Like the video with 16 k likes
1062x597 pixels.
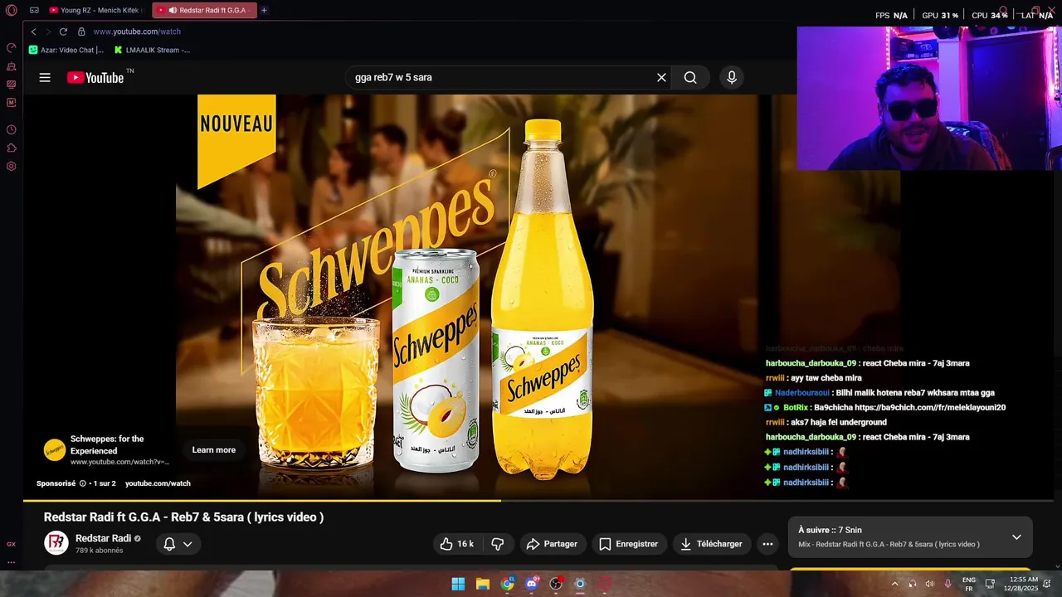click(x=457, y=544)
